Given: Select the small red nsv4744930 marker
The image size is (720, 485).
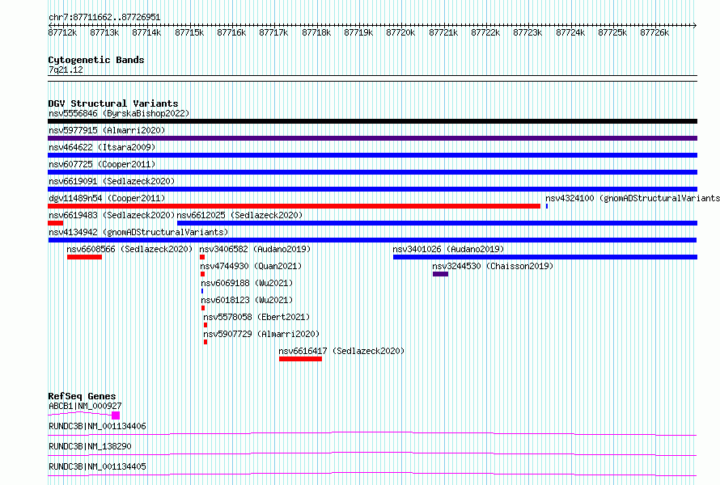Looking at the screenshot, I should pos(202,274).
